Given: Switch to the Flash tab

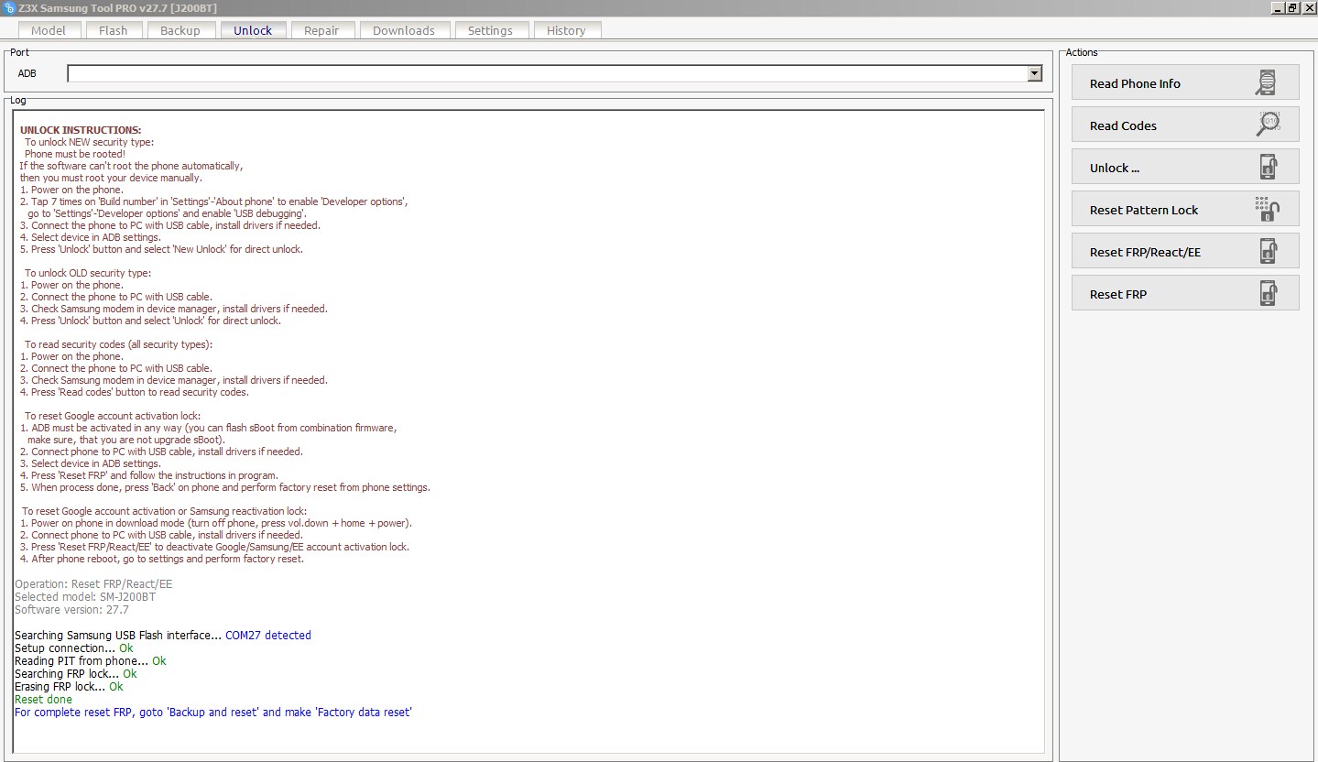Looking at the screenshot, I should click(x=114, y=30).
